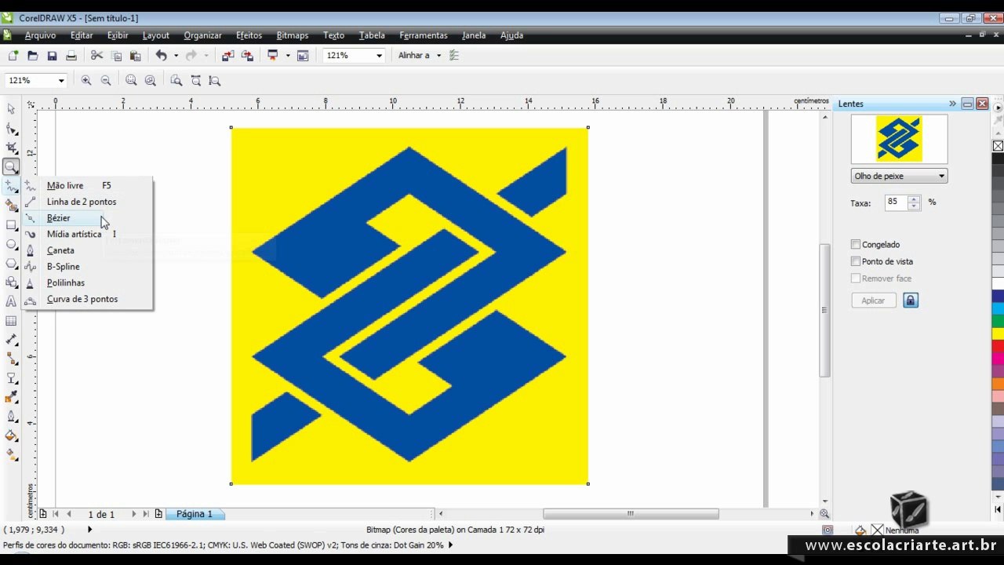Screen dimensions: 1004x565
Task: Choose Linha de 2 pontos
Action: click(x=88, y=202)
